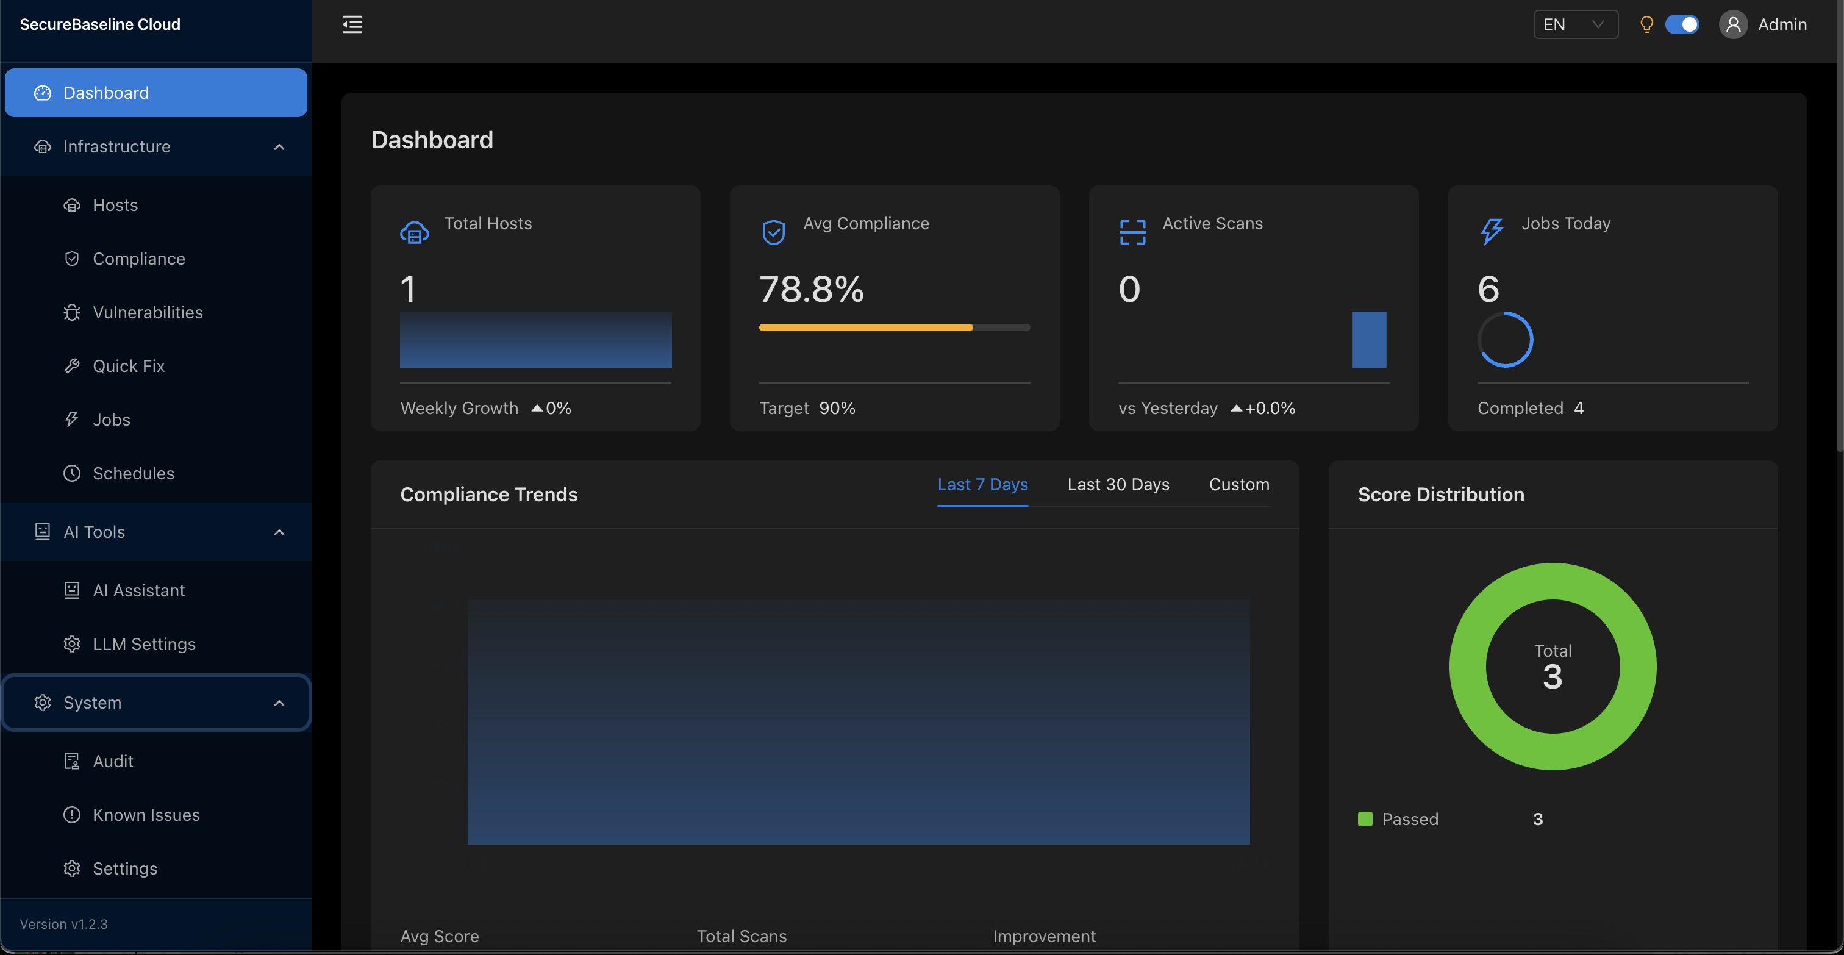Click the Admin username in header
The width and height of the screenshot is (1844, 955).
1782,25
